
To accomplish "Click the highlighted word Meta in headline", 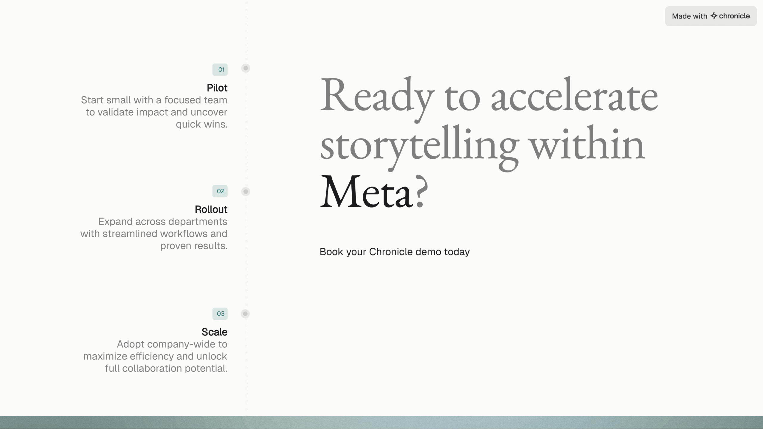I will [x=366, y=192].
